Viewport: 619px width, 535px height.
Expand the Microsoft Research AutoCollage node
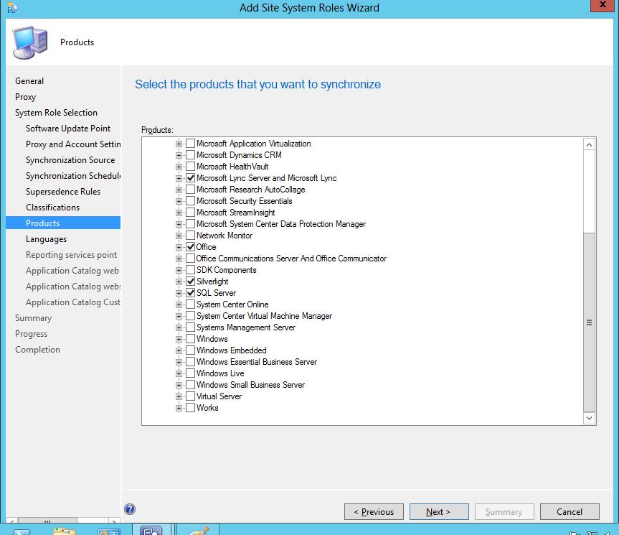[179, 190]
